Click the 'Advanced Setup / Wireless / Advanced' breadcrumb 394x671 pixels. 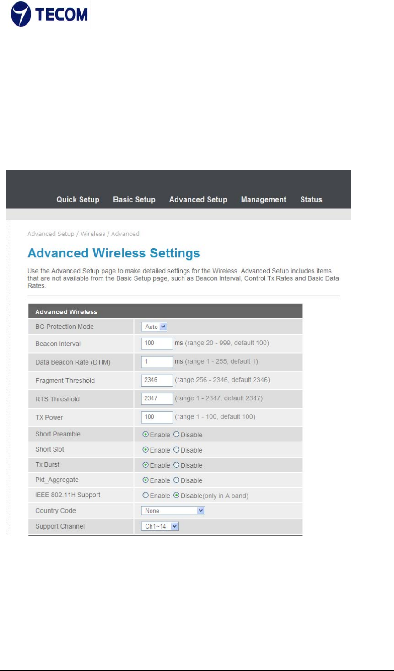[x=83, y=234]
